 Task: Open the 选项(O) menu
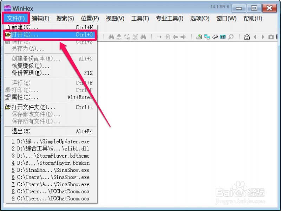(200, 18)
